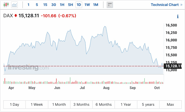Show 5 years range
185x112 pixels.
pyautogui.click(x=148, y=105)
